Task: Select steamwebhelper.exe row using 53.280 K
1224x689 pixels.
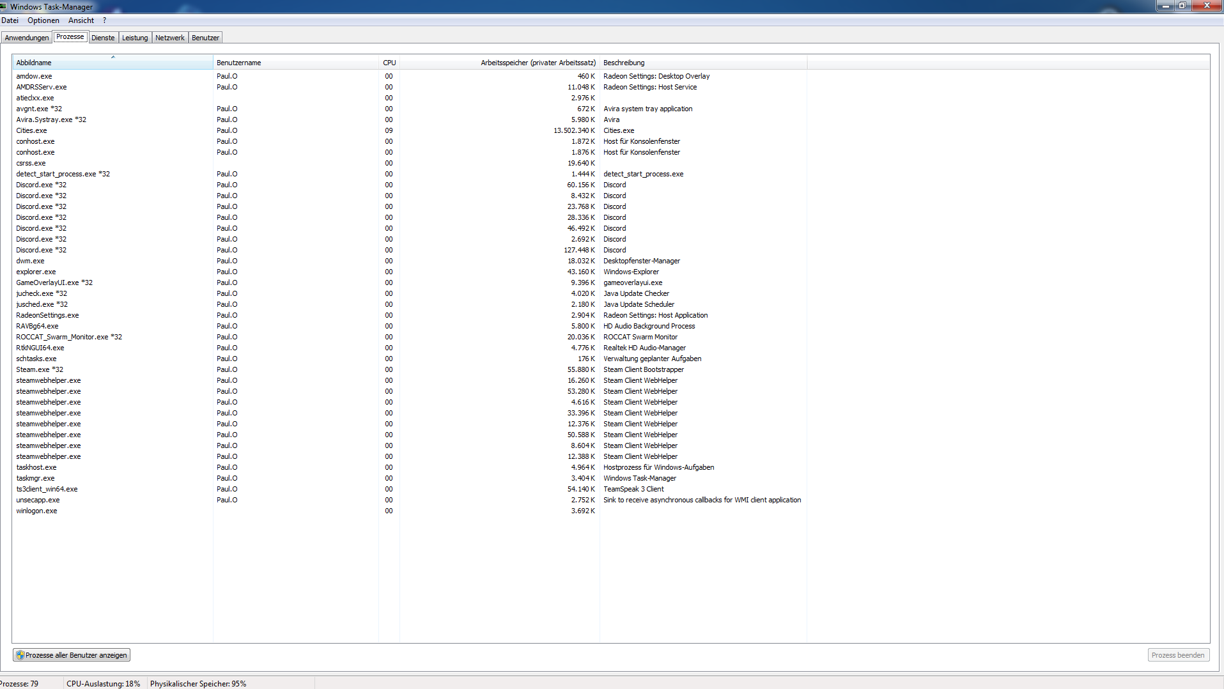Action: pos(409,391)
